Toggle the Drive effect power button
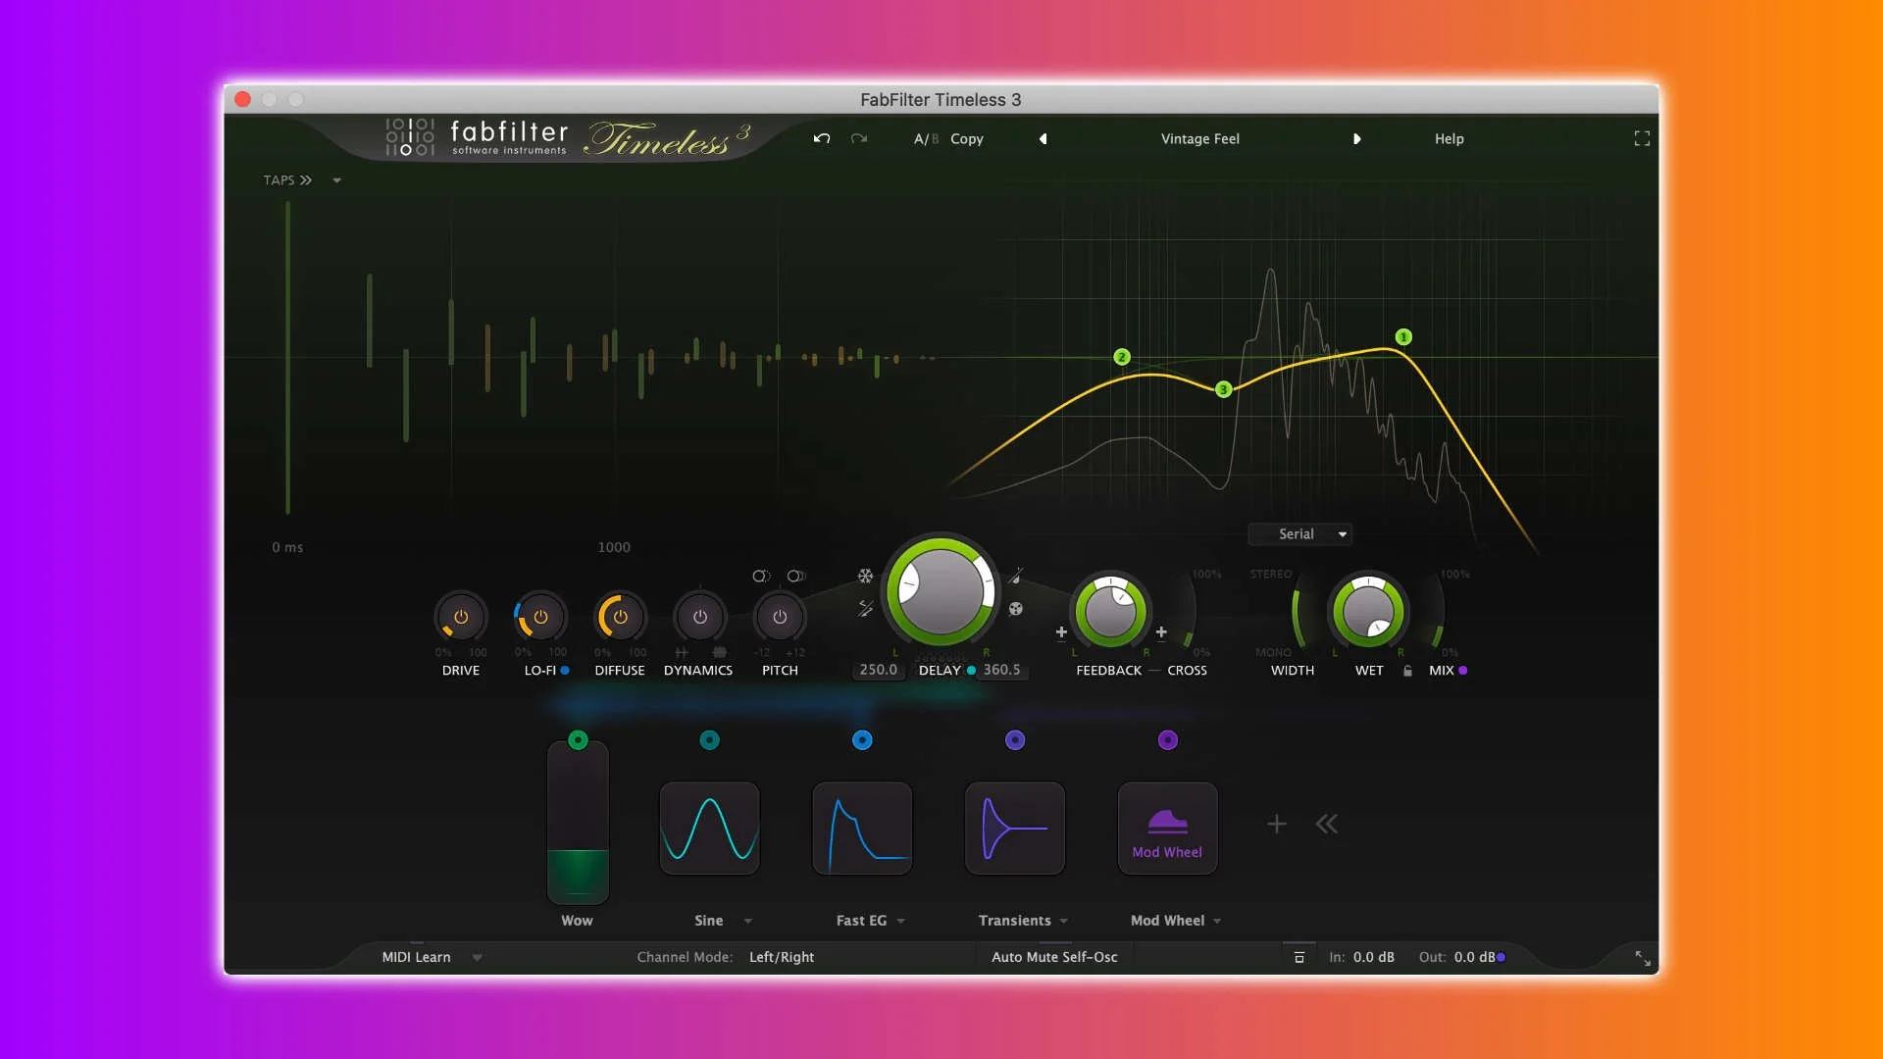 461,617
